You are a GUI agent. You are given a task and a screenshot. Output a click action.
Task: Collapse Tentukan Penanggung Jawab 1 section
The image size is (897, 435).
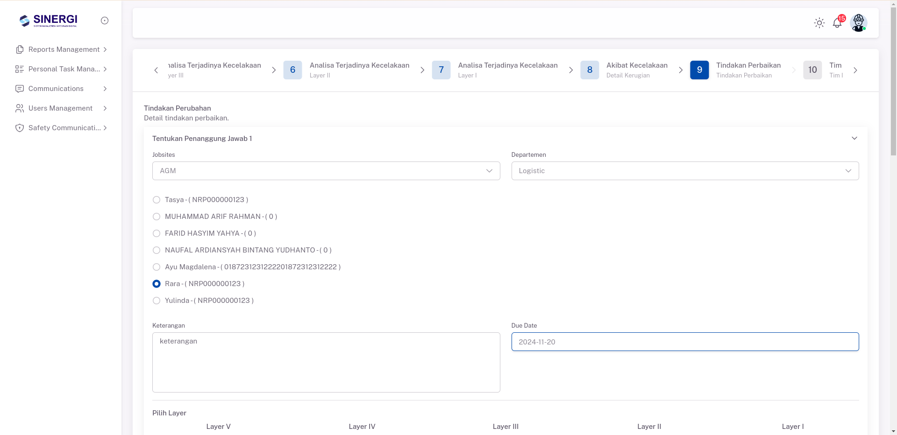coord(854,138)
